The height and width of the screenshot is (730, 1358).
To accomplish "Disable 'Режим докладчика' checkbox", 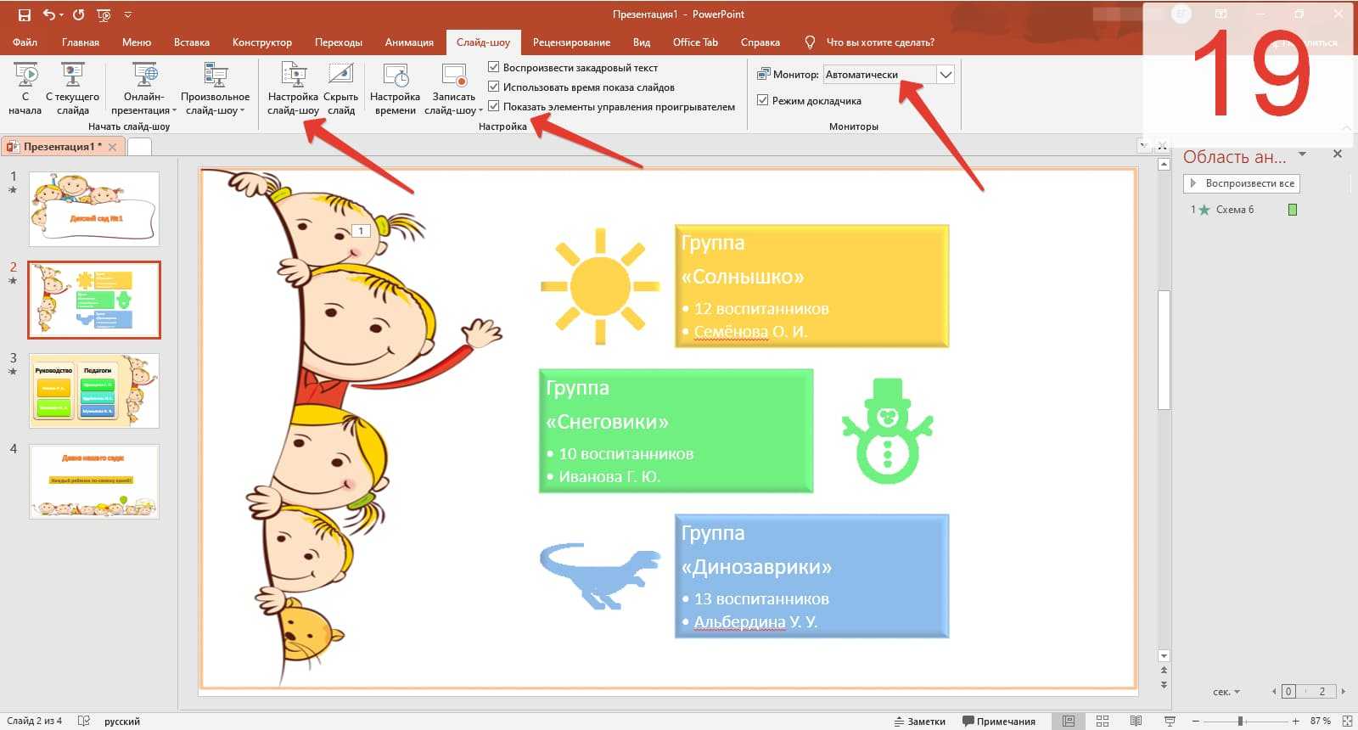I will [762, 100].
